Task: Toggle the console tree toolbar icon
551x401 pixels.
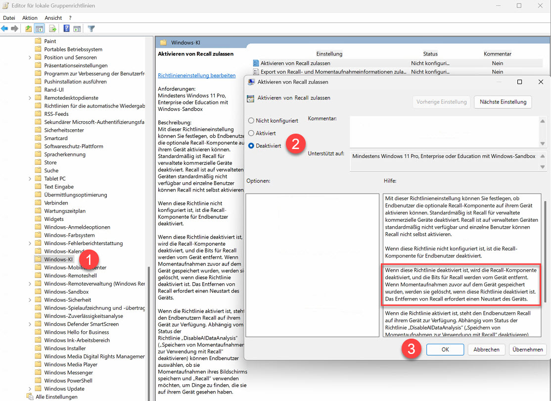Action: (40, 29)
